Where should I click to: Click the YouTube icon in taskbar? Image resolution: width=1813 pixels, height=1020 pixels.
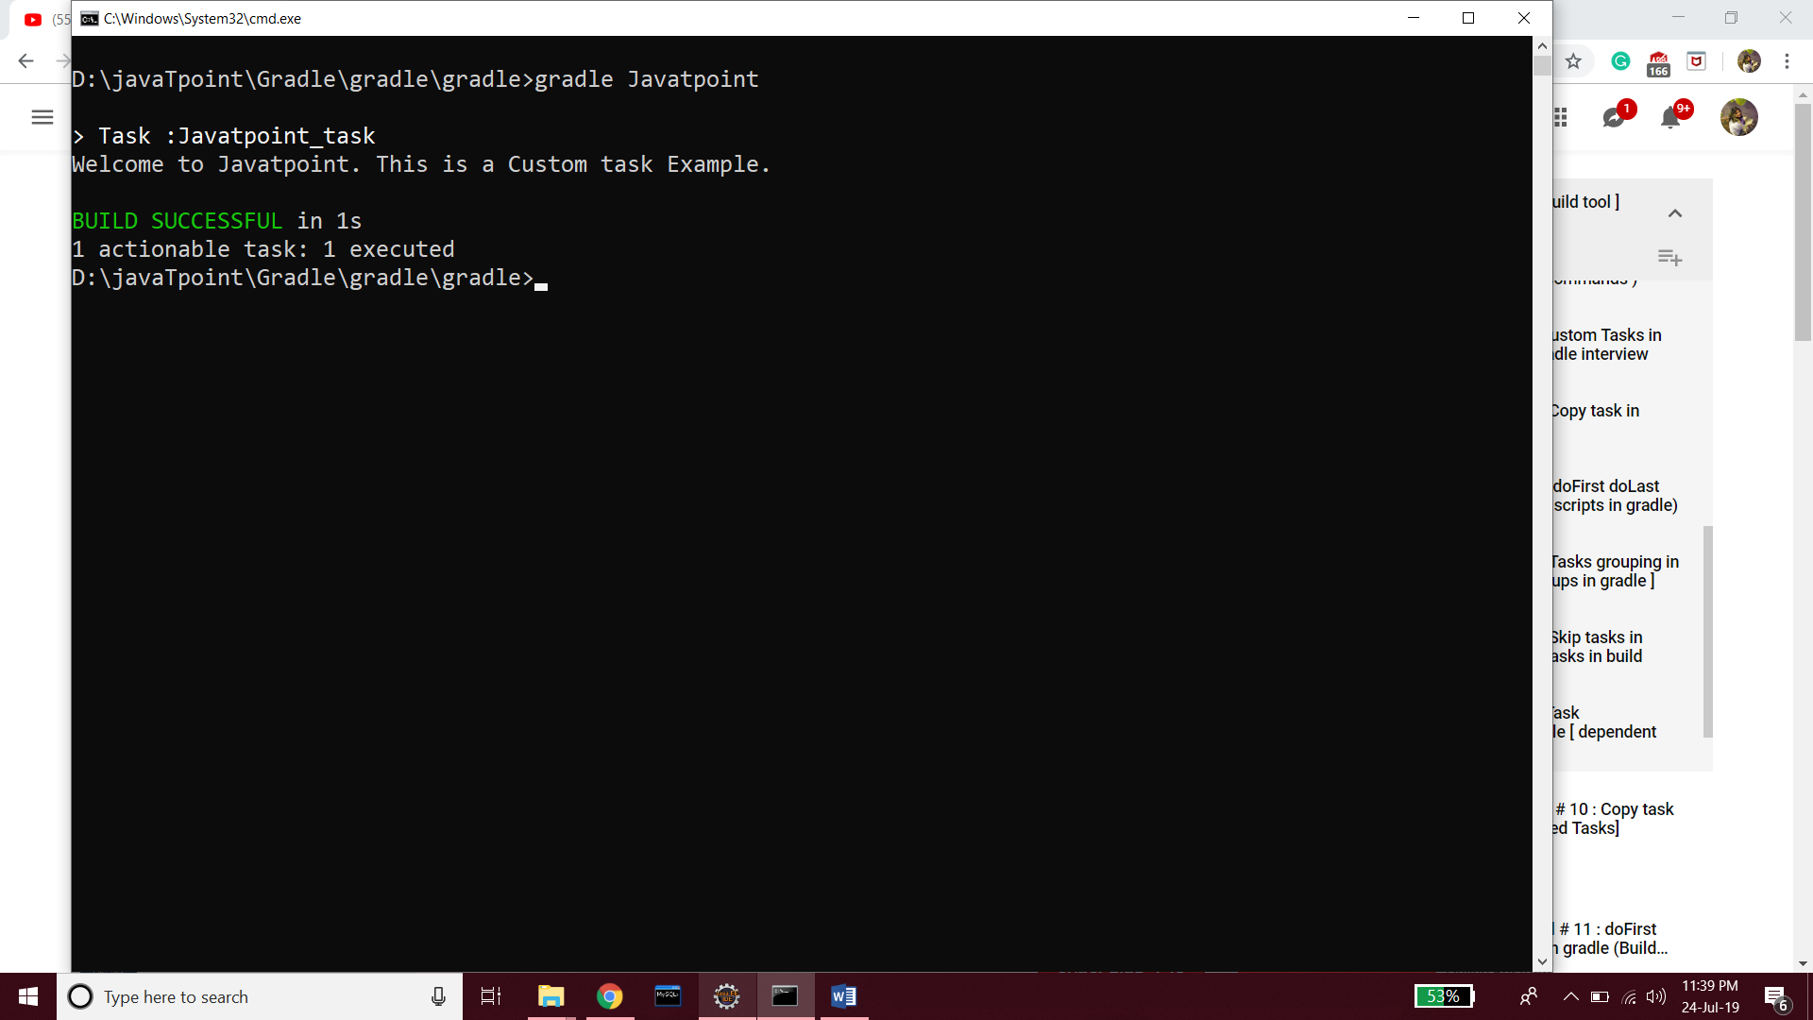31,19
